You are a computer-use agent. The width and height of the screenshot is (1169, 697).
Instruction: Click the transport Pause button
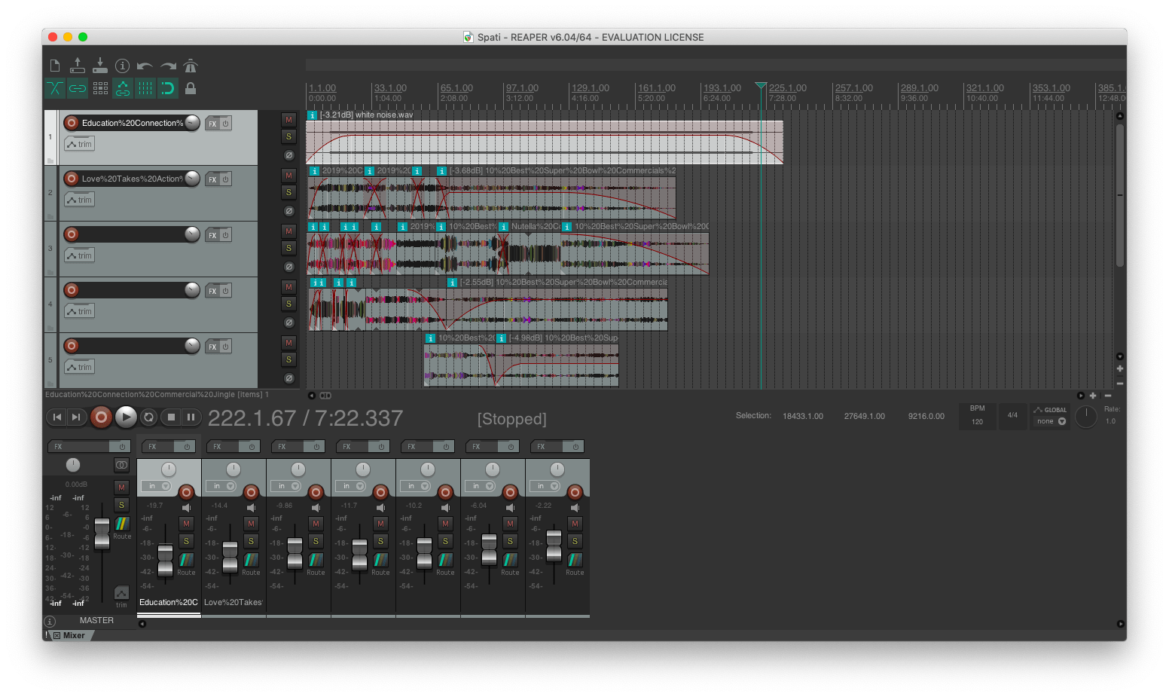191,417
